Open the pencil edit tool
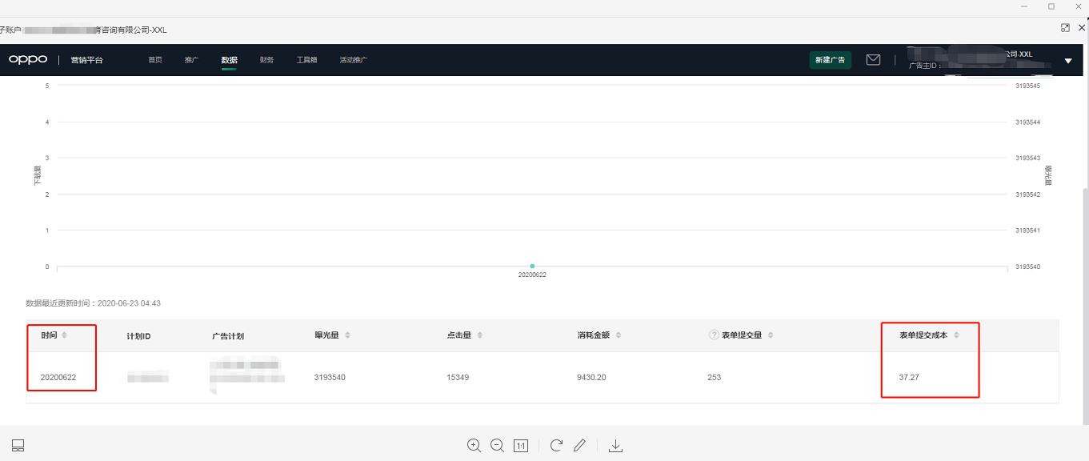Screen dimensions: 1089x461 (580, 446)
